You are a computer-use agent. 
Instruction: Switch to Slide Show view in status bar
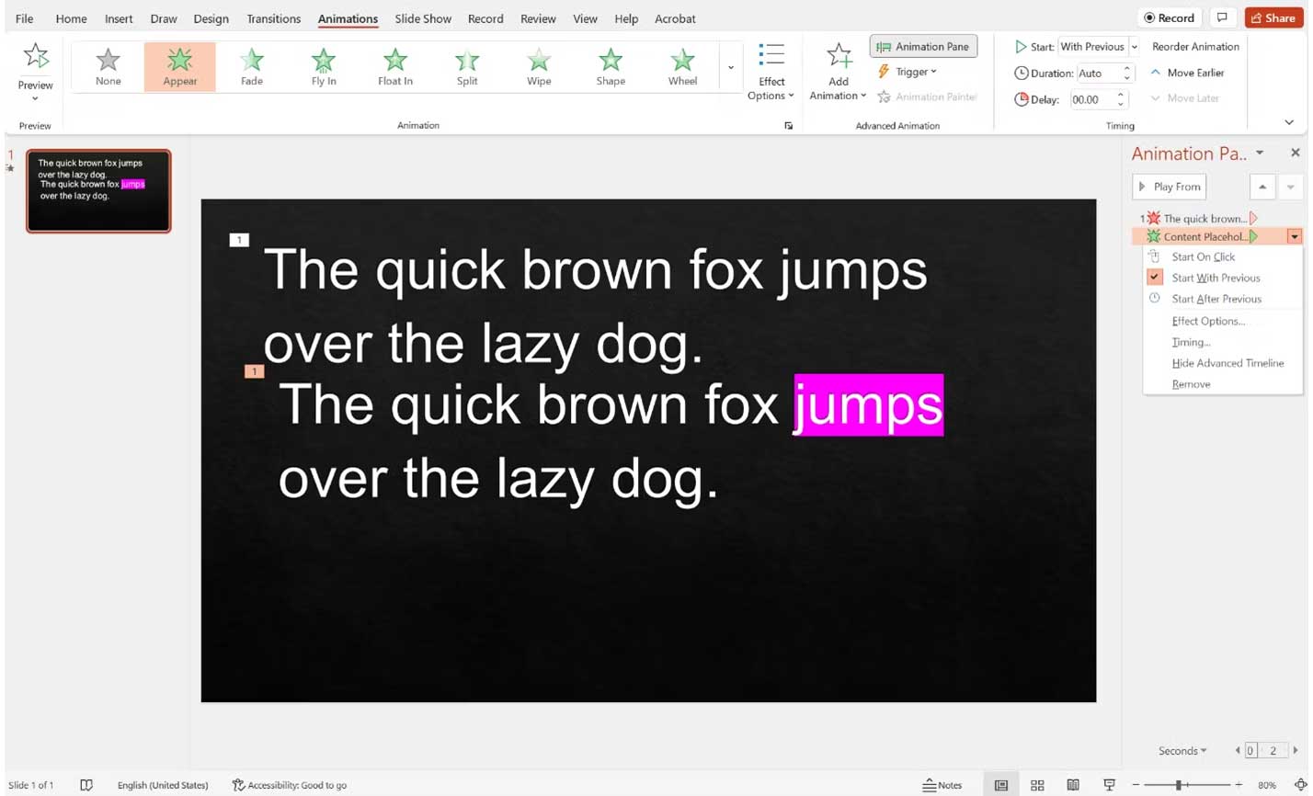(1110, 785)
